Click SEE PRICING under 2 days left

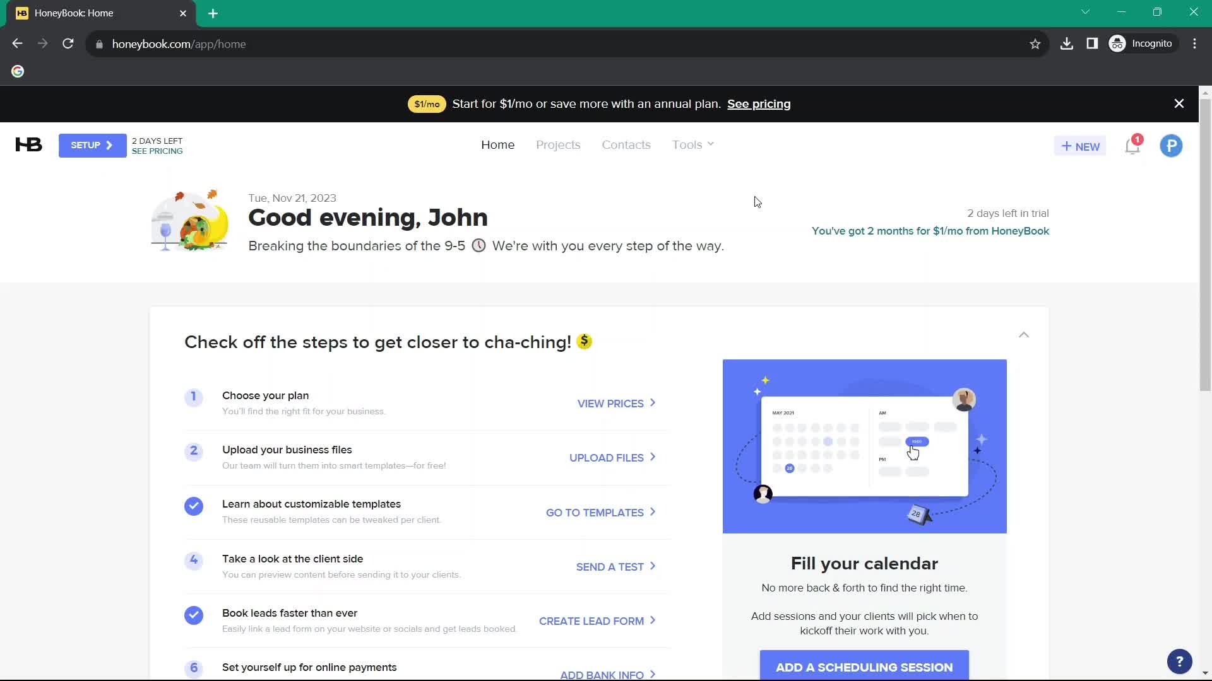(x=157, y=151)
